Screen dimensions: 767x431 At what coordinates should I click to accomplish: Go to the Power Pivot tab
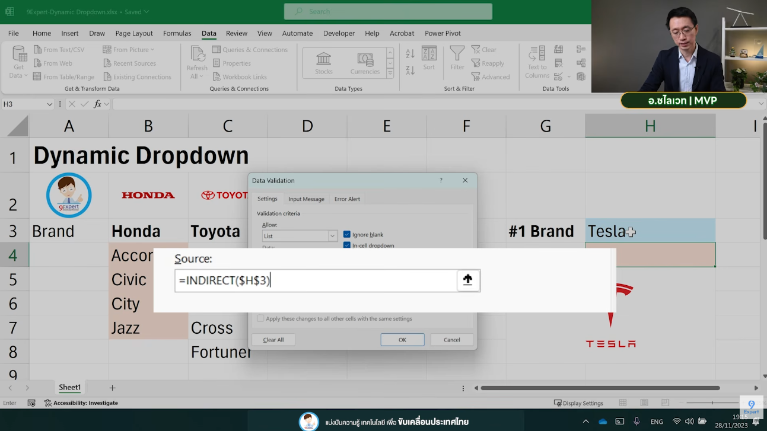[443, 33]
